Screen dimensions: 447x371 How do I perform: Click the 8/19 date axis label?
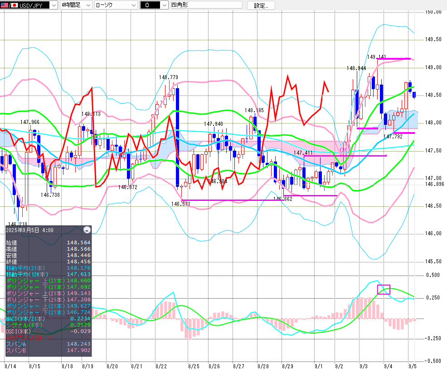coord(87,366)
